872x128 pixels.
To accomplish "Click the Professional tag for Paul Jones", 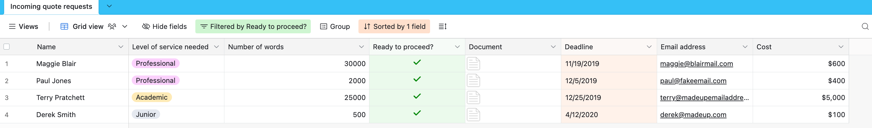I will coord(155,81).
